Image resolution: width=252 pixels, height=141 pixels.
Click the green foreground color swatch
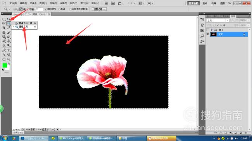pyautogui.click(x=5, y=65)
